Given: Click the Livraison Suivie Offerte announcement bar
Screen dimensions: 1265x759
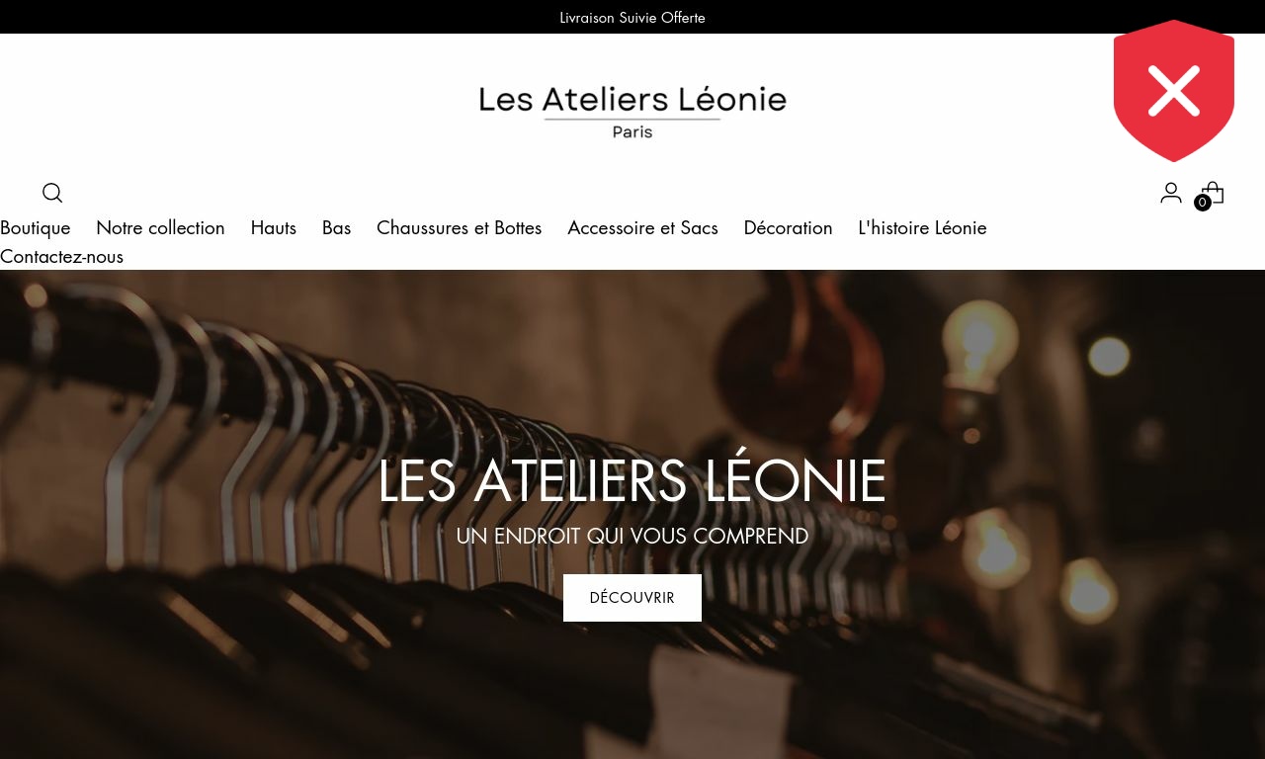Looking at the screenshot, I should coord(632,17).
